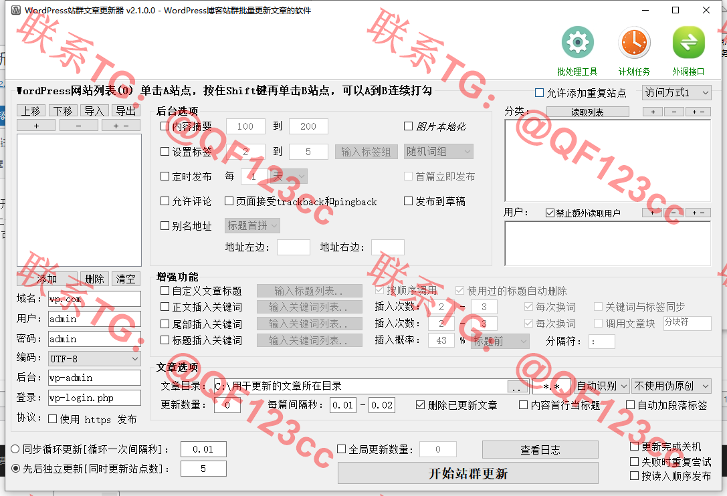Click the 循环一次间隔秒 input field
This screenshot has width=727, height=496.
(203, 449)
